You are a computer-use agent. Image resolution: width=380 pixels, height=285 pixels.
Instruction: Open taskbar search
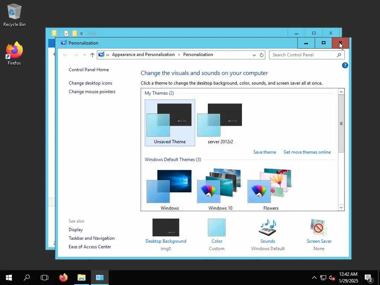pyautogui.click(x=27, y=278)
